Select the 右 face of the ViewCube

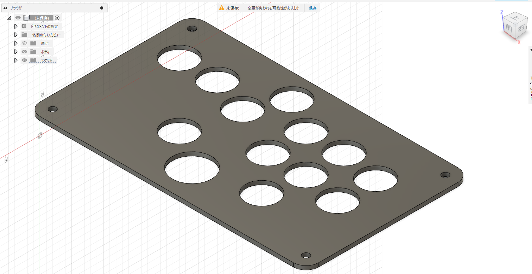[521, 28]
